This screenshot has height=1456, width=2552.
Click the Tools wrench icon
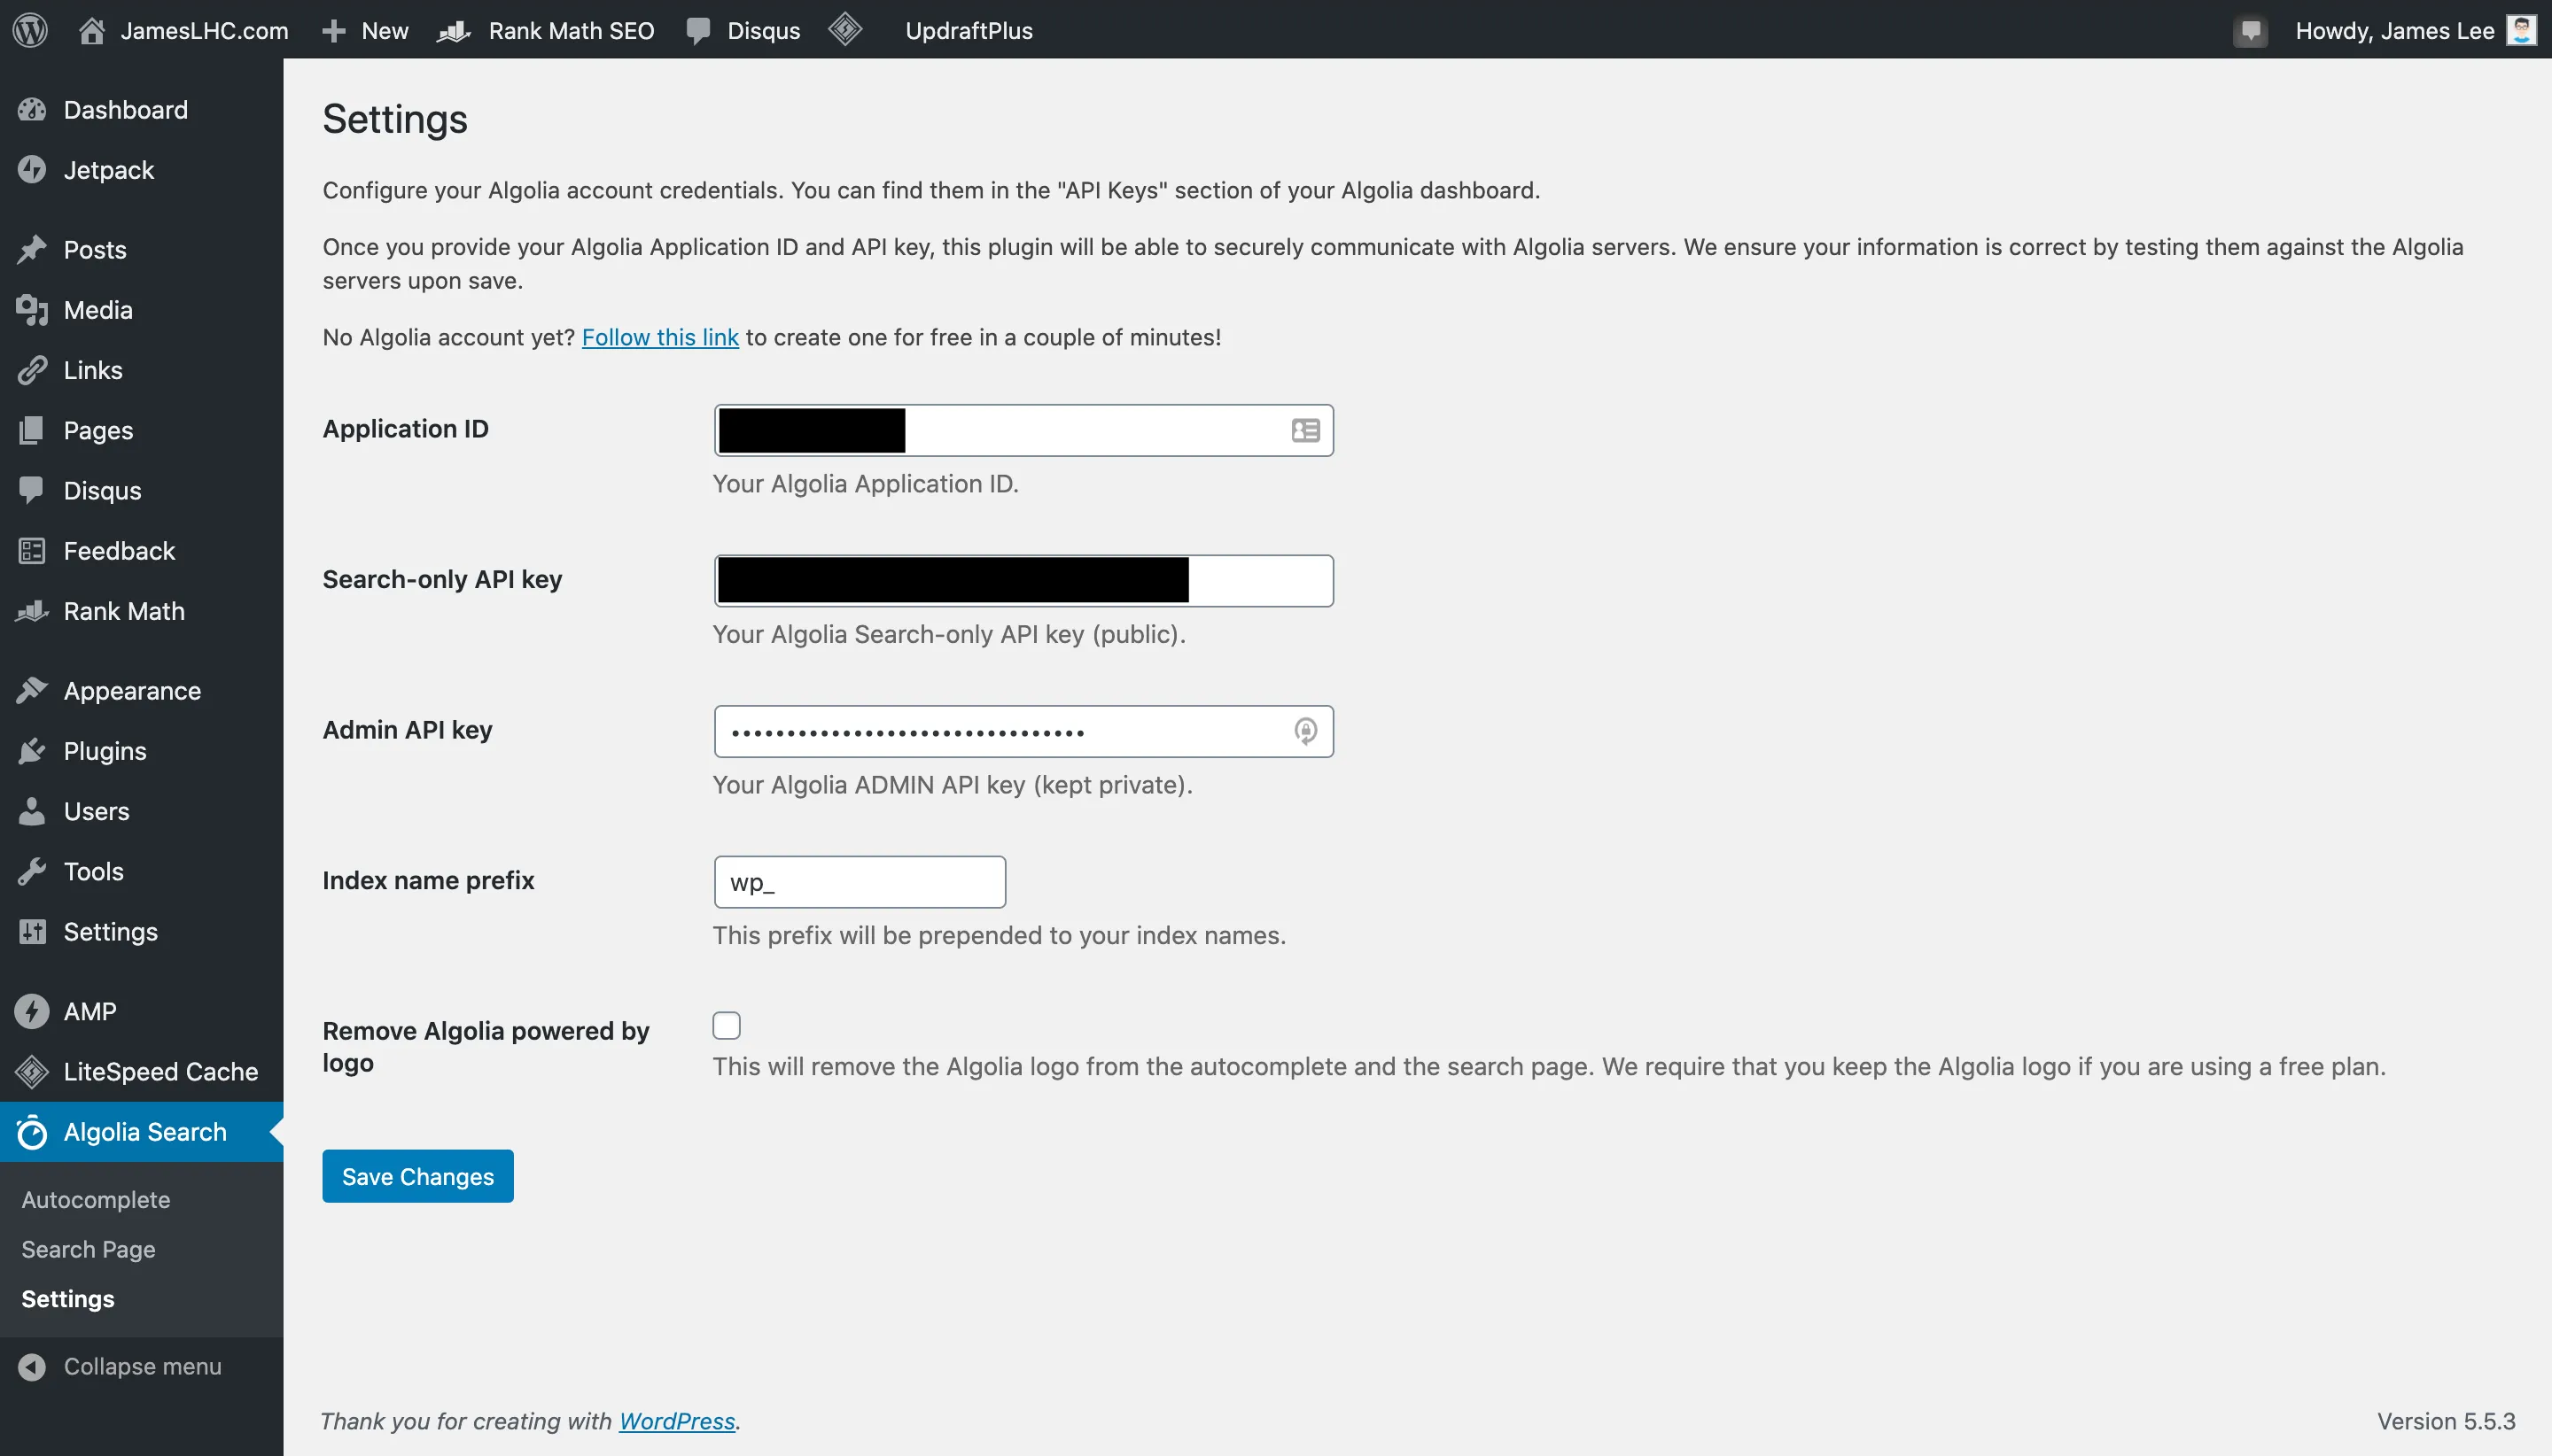(32, 871)
